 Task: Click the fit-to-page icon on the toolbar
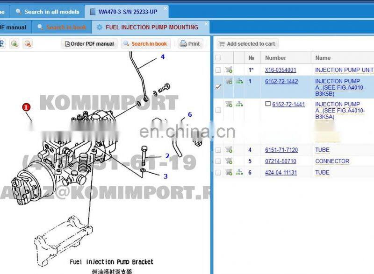(x=3, y=43)
